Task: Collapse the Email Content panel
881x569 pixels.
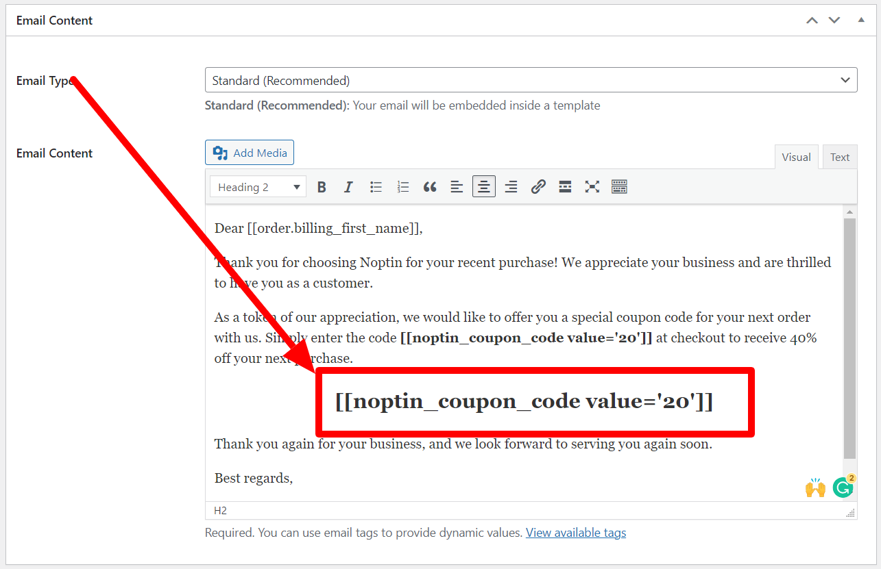Action: (x=861, y=20)
